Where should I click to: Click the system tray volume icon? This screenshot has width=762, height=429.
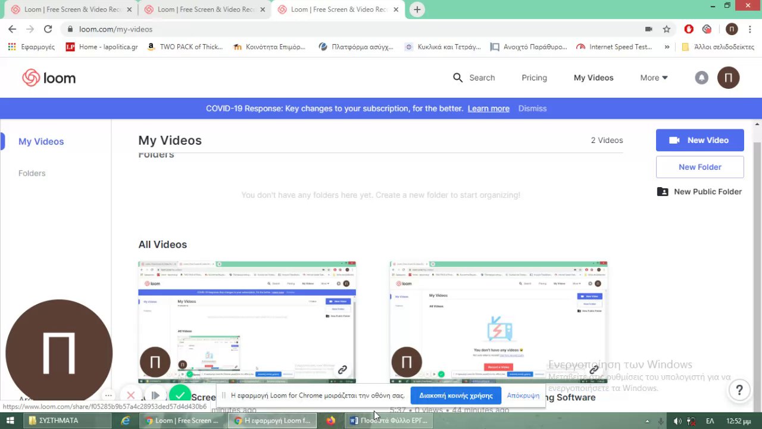click(x=677, y=421)
